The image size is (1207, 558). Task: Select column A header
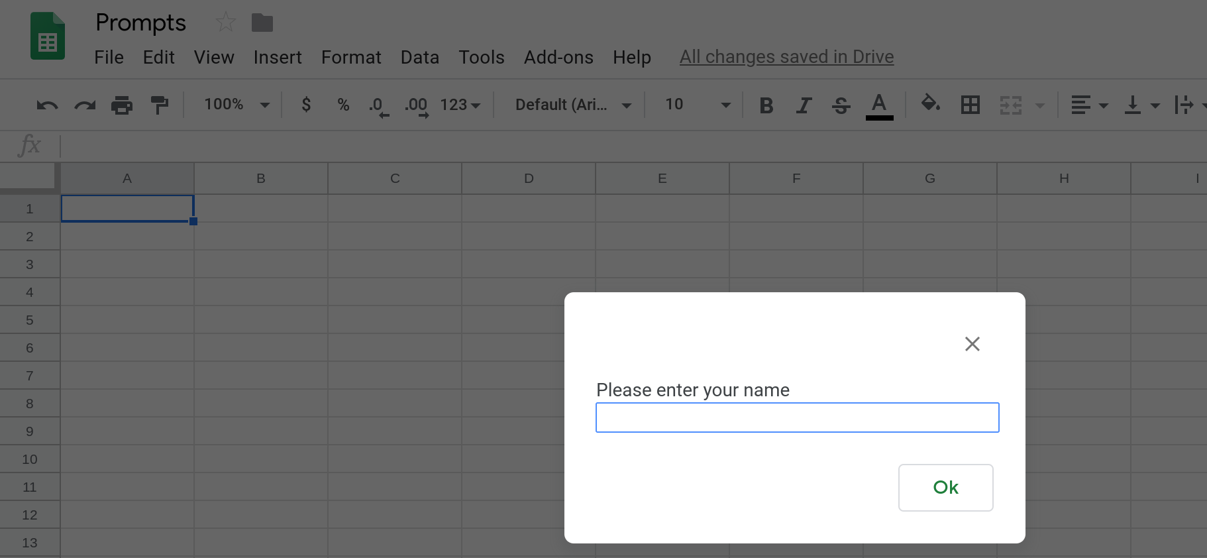tap(127, 178)
